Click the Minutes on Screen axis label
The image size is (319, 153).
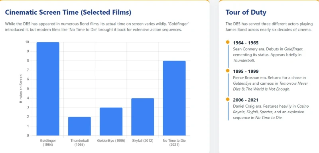[21, 89]
